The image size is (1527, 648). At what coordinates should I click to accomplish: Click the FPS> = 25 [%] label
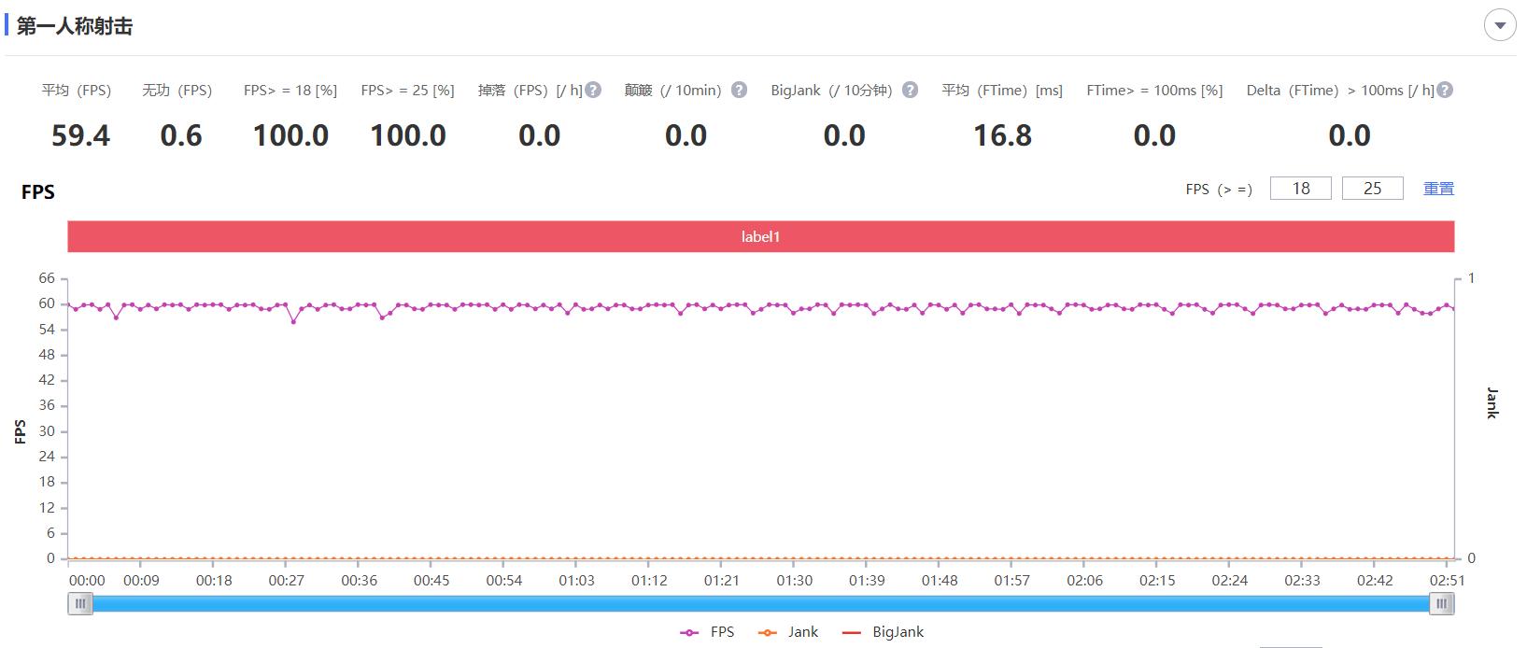407,91
